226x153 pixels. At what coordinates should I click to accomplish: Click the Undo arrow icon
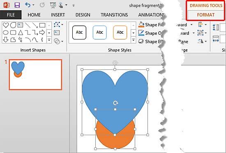pos(28,5)
